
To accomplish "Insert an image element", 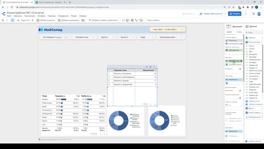I will coord(128,20).
